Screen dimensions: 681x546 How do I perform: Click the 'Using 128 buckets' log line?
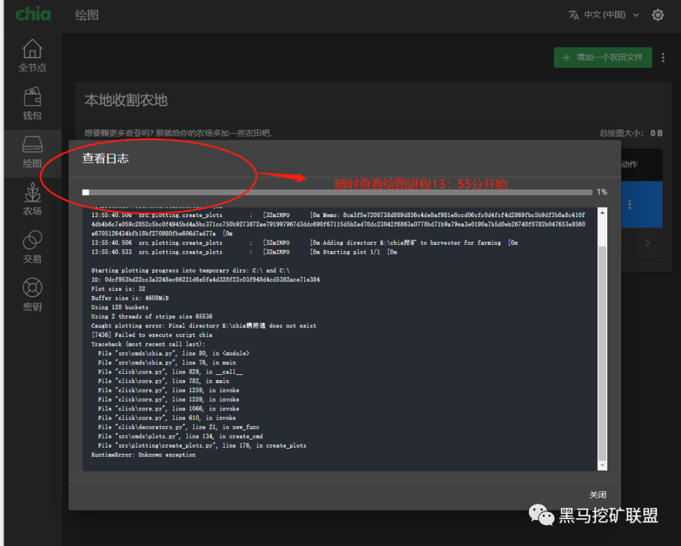coord(120,307)
